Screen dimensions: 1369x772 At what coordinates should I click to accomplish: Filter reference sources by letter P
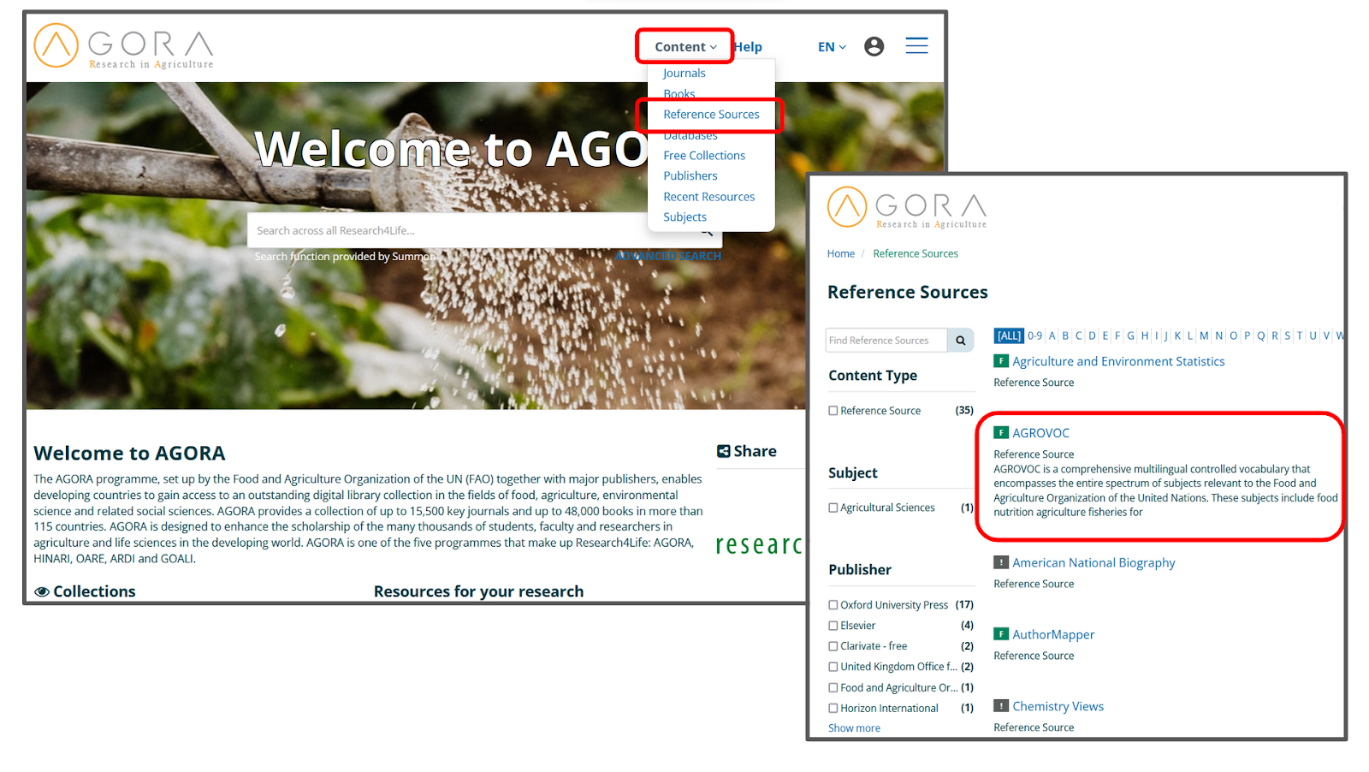click(1248, 336)
